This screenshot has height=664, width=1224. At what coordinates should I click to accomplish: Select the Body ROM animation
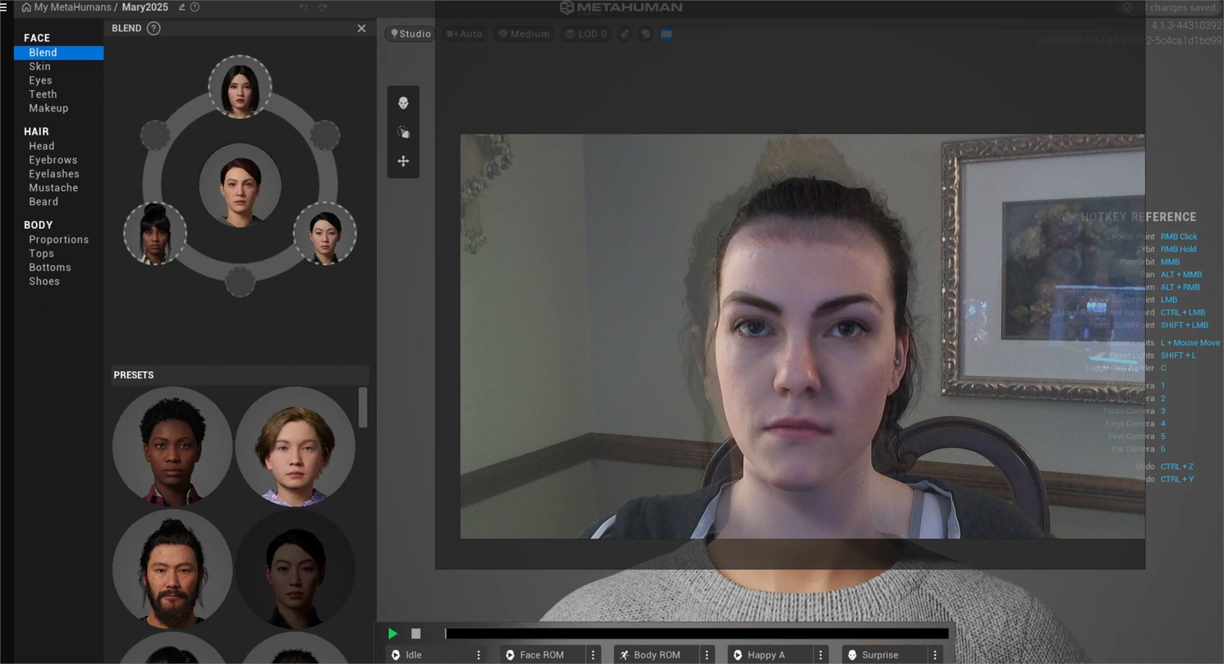[x=656, y=655]
